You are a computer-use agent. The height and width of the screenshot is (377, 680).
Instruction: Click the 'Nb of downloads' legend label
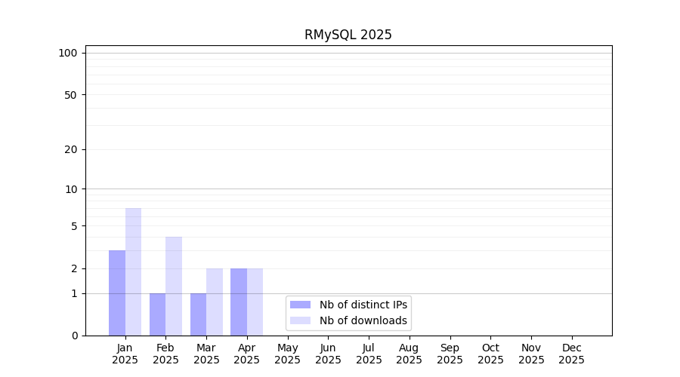click(363, 320)
